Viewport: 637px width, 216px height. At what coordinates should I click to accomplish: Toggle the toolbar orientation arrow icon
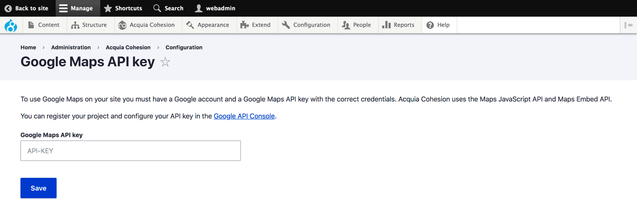pyautogui.click(x=629, y=25)
